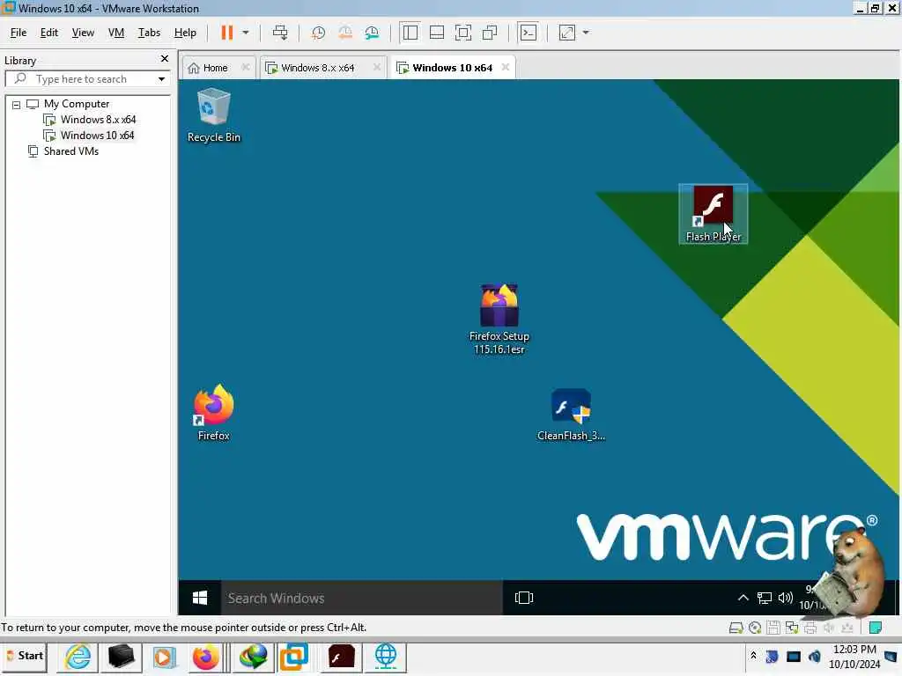The height and width of the screenshot is (676, 902).
Task: Expand guest tray hidden icons chevron
Action: click(743, 598)
